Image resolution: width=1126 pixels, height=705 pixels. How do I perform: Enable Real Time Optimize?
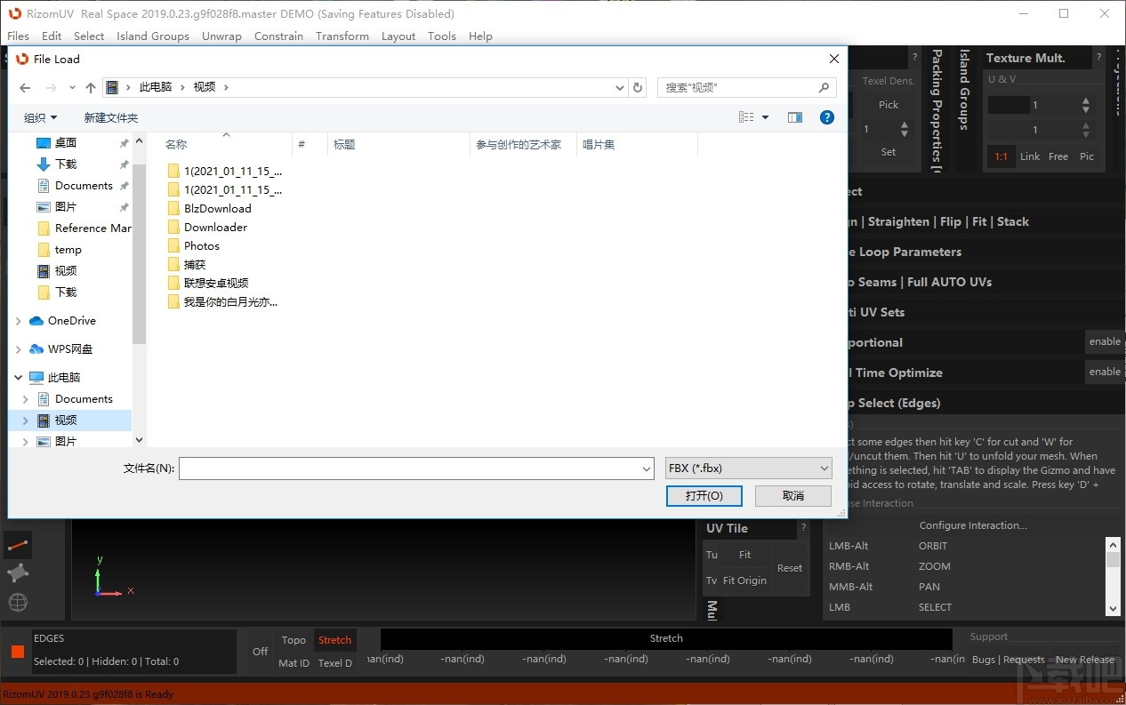pyautogui.click(x=1104, y=372)
